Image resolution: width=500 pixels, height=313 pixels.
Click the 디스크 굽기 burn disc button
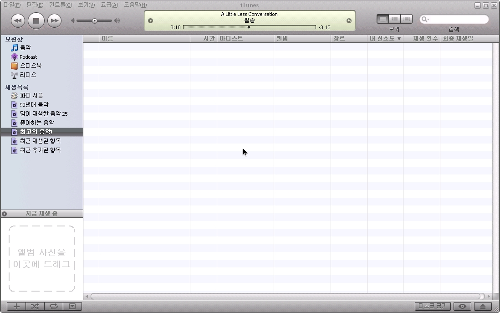(433, 306)
